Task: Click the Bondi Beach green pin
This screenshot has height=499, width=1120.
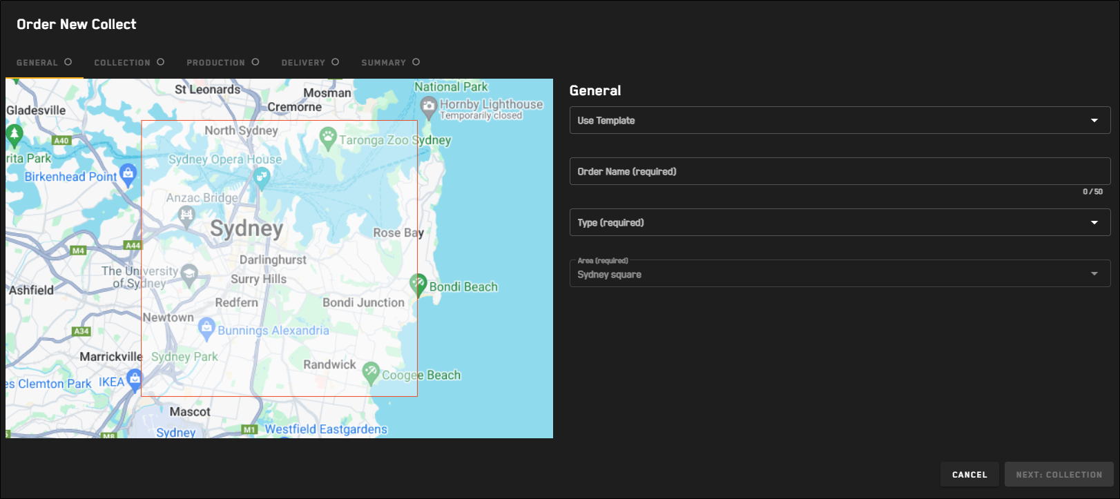Action: tap(418, 283)
